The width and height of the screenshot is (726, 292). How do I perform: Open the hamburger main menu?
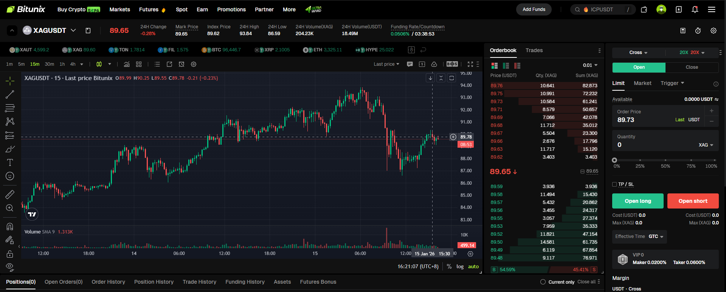coord(712,9)
